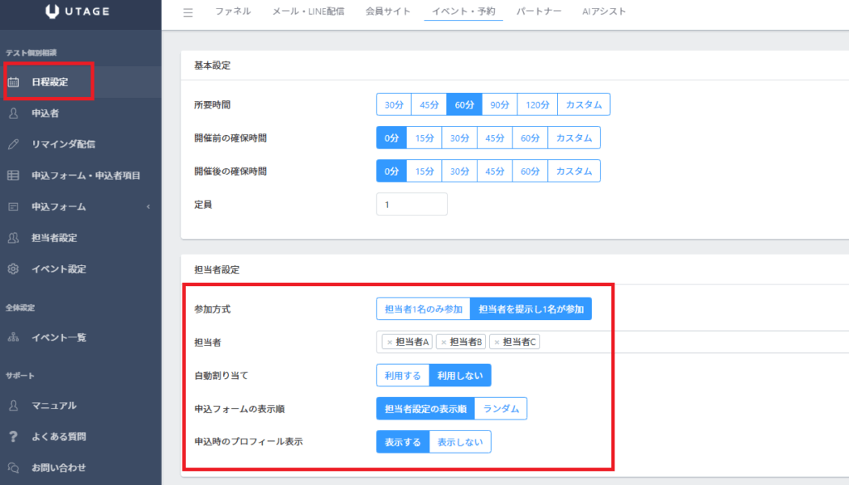Click the pencil icon beside リマインダ配信

pyautogui.click(x=13, y=144)
